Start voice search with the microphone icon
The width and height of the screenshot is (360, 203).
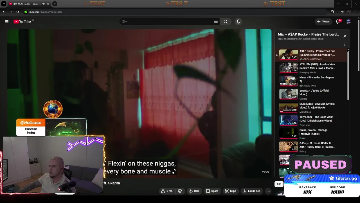click(238, 22)
